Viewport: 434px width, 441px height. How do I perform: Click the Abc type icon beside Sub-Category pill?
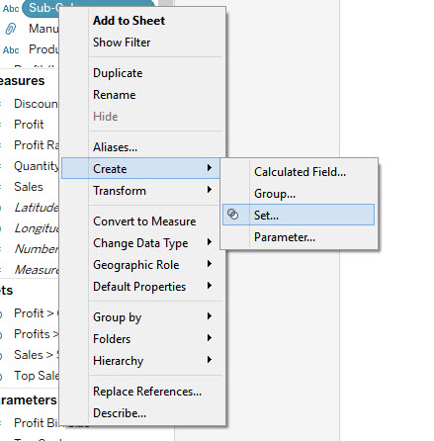click(x=11, y=8)
